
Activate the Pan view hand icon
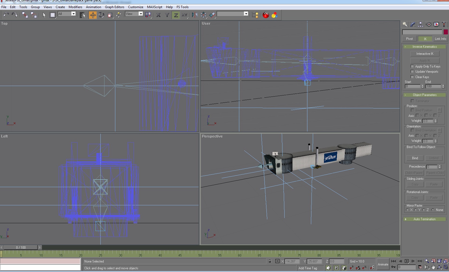(x=433, y=267)
